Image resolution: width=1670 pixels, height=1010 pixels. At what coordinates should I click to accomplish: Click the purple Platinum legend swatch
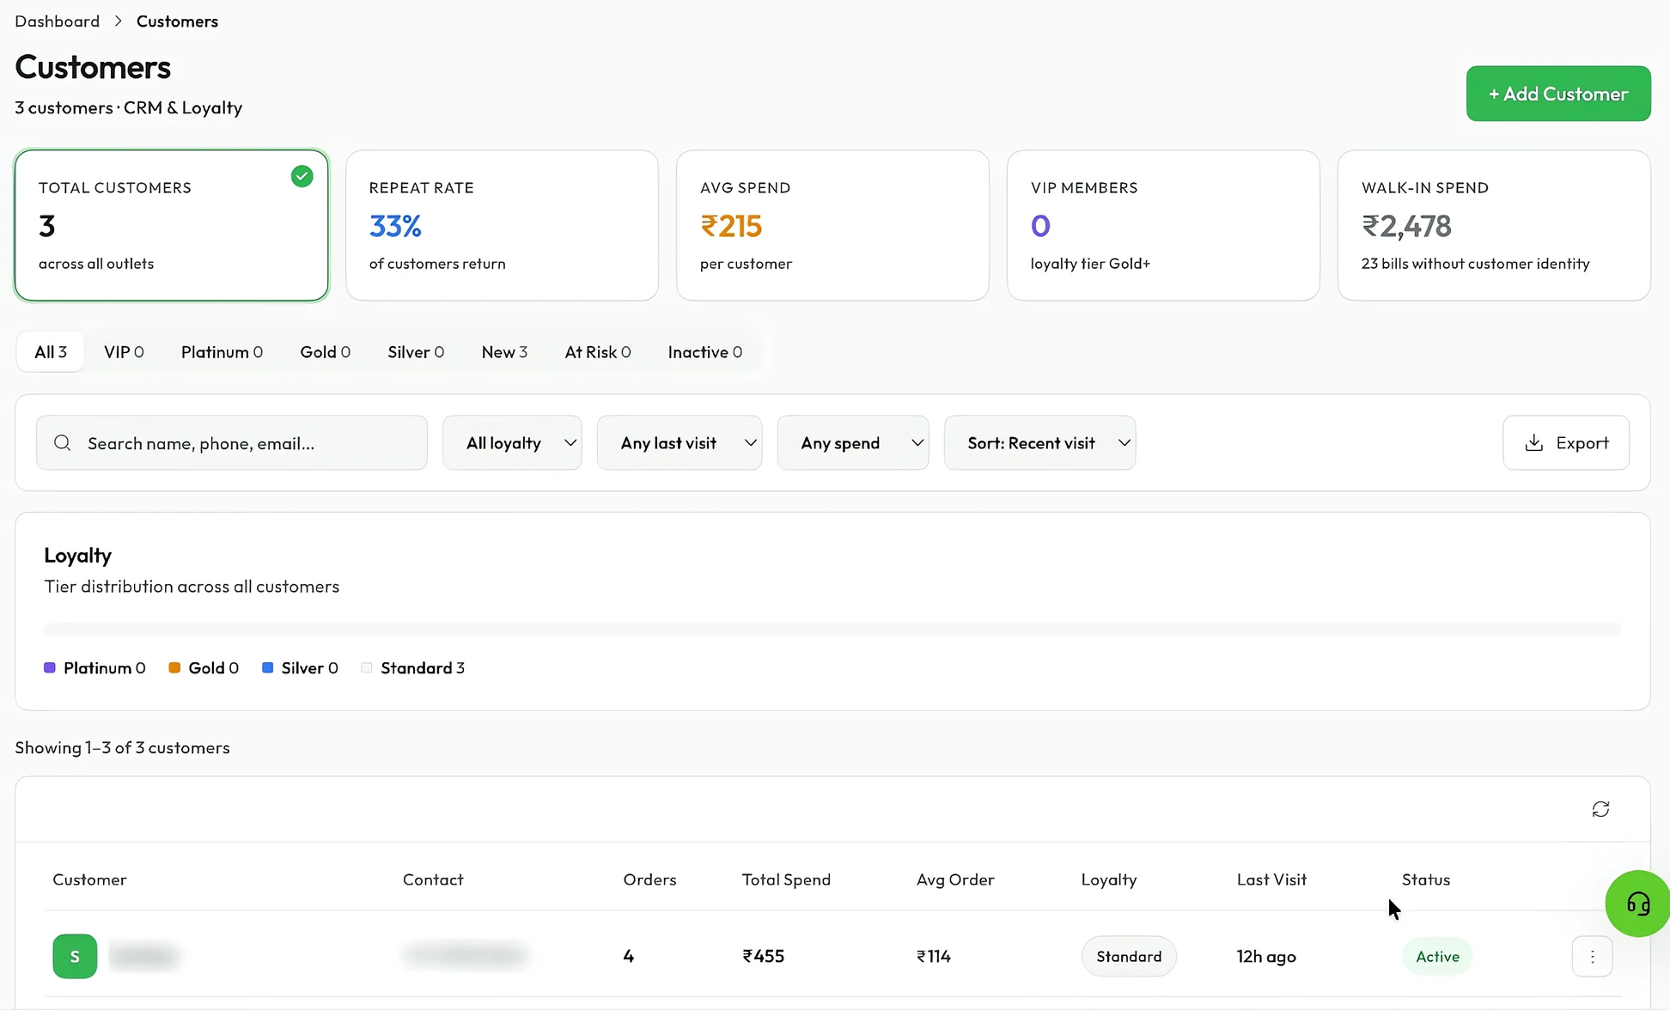point(50,667)
